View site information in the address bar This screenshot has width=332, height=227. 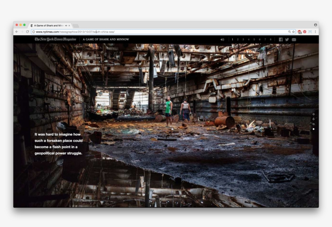pos(33,32)
